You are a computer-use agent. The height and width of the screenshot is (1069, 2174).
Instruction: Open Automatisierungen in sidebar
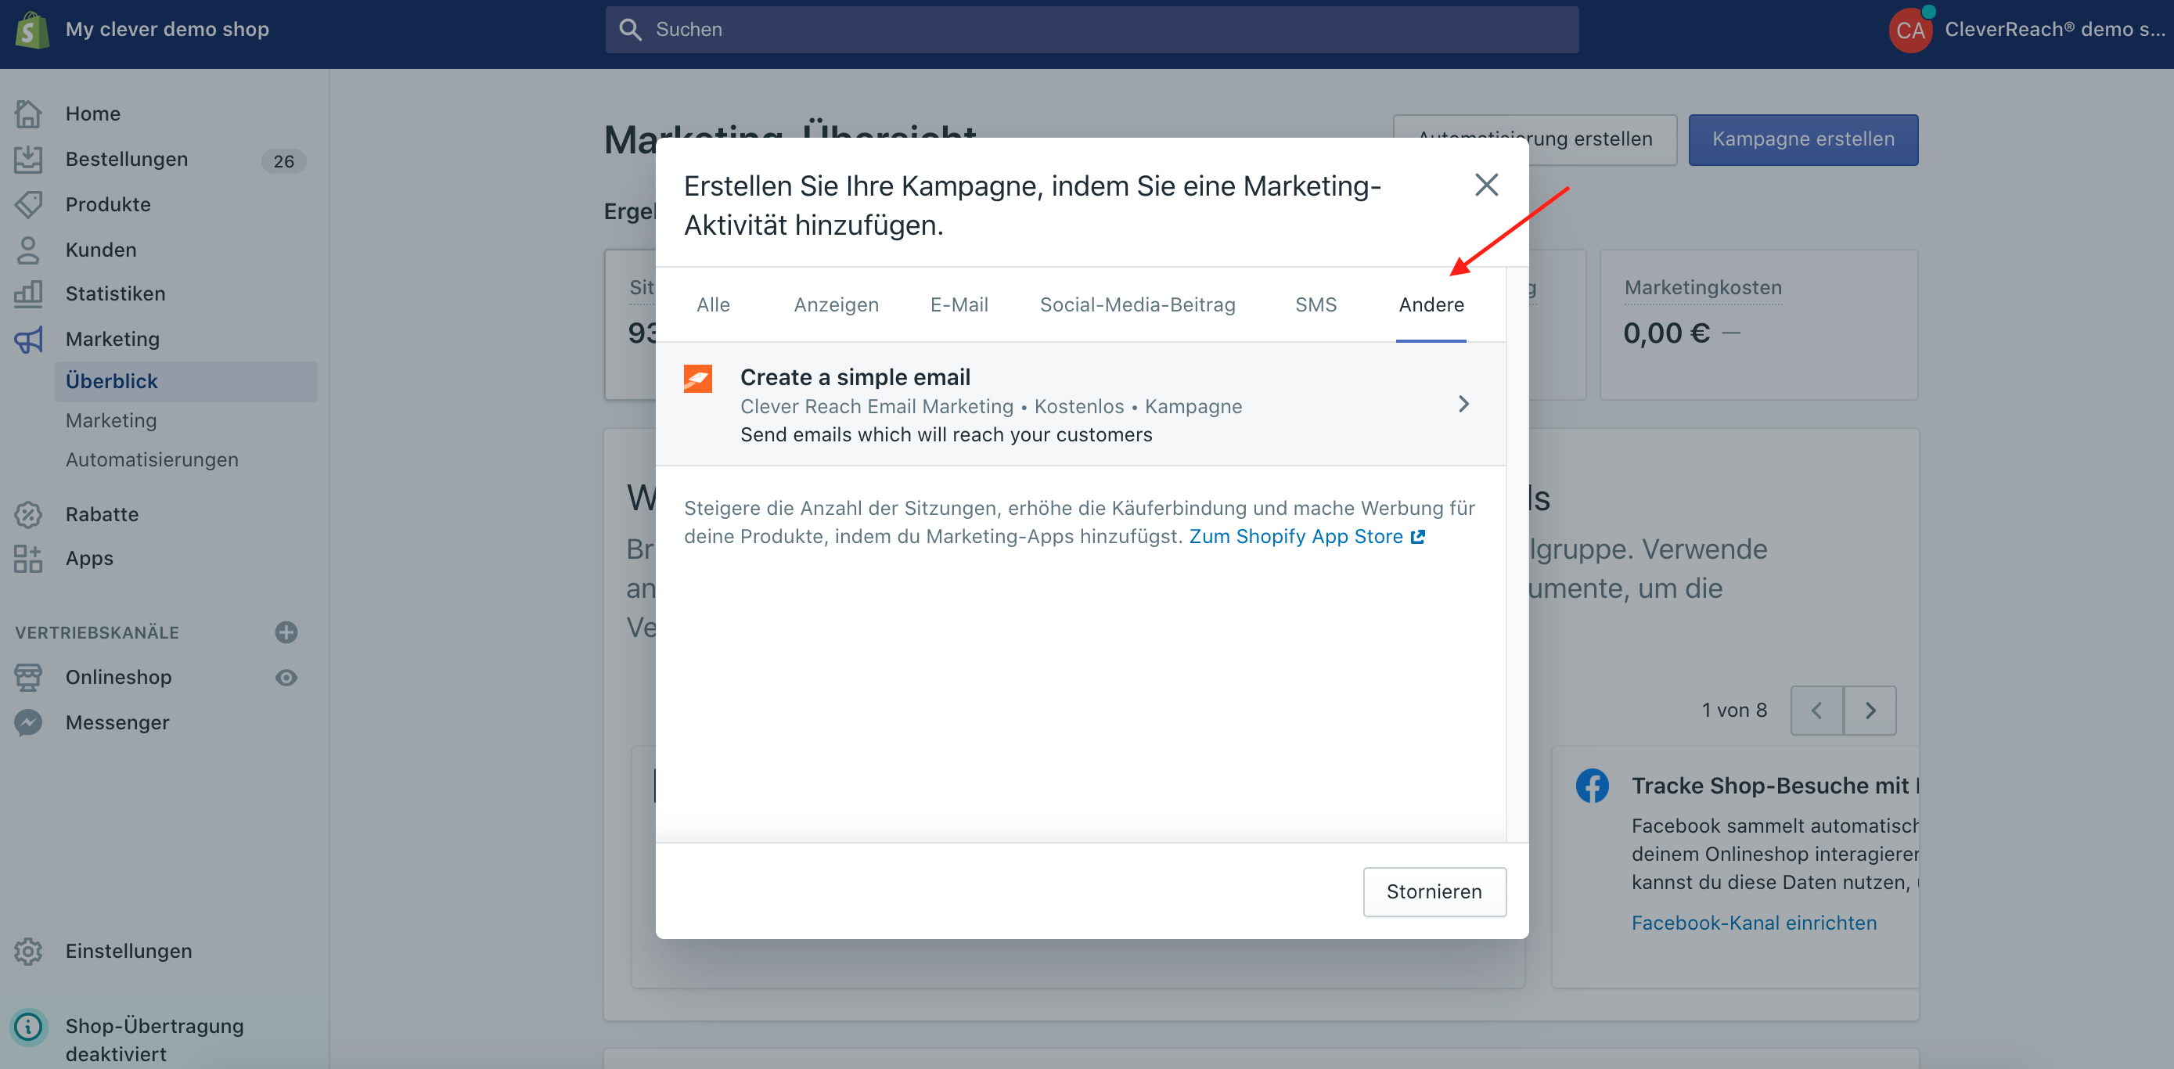pos(152,460)
